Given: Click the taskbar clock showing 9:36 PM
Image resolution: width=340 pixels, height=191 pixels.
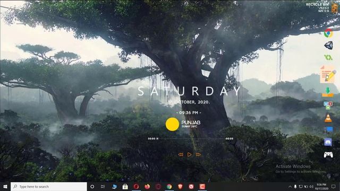Looking at the screenshot, I should [321, 186].
